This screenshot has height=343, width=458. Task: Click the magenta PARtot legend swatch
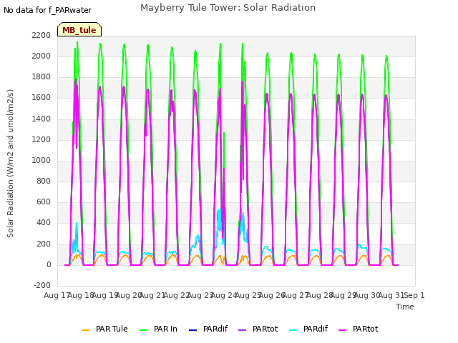(342, 330)
